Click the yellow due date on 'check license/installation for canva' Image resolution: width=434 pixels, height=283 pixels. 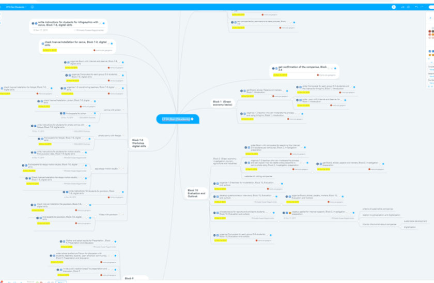click(49, 50)
